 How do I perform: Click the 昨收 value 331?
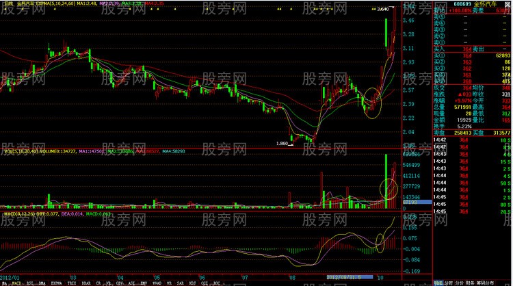click(x=506, y=94)
